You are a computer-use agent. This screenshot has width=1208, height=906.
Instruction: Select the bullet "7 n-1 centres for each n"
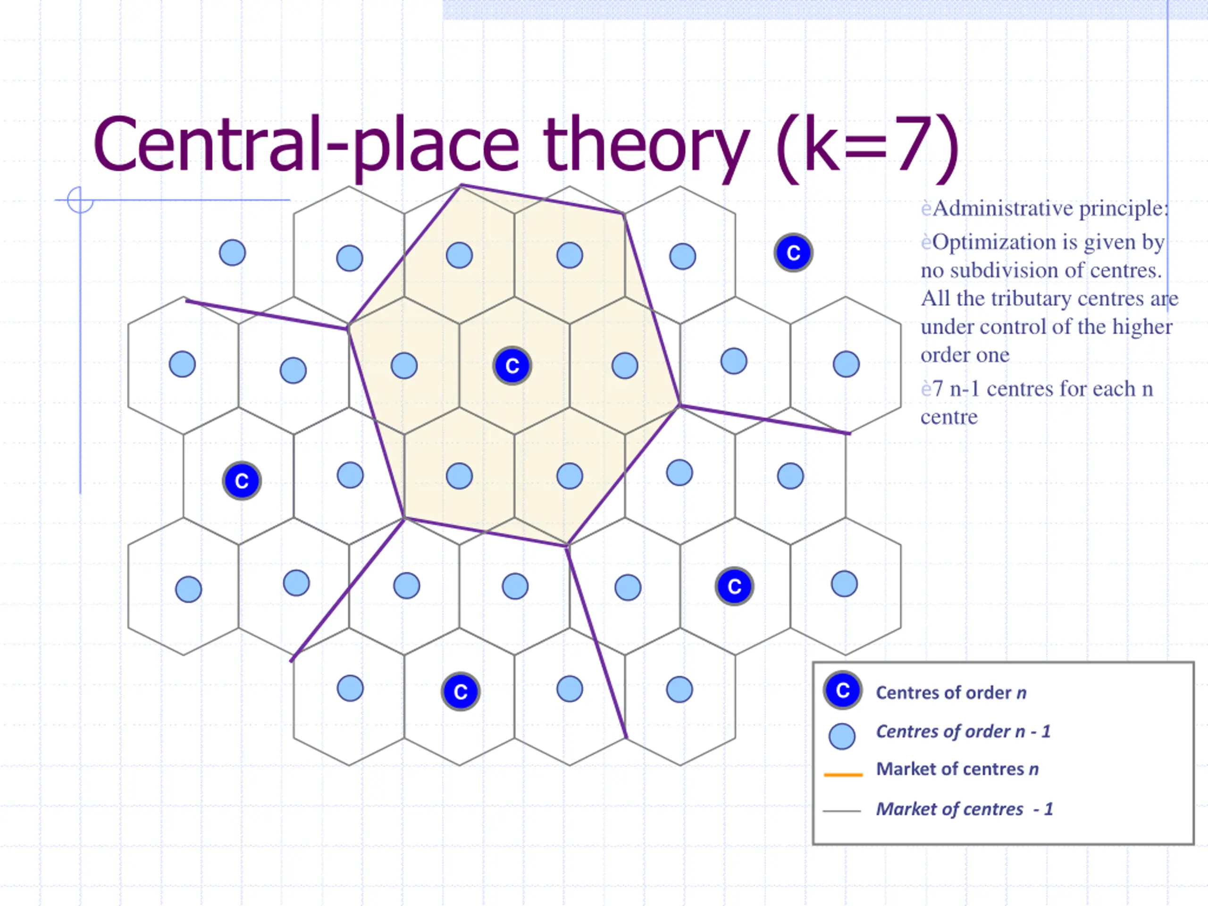tap(1042, 389)
